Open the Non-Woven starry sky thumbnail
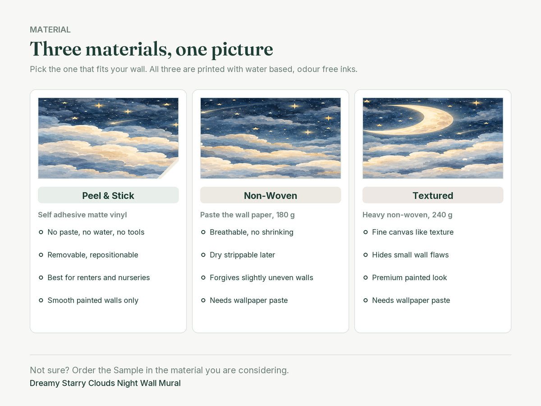541x406 pixels. 270,138
